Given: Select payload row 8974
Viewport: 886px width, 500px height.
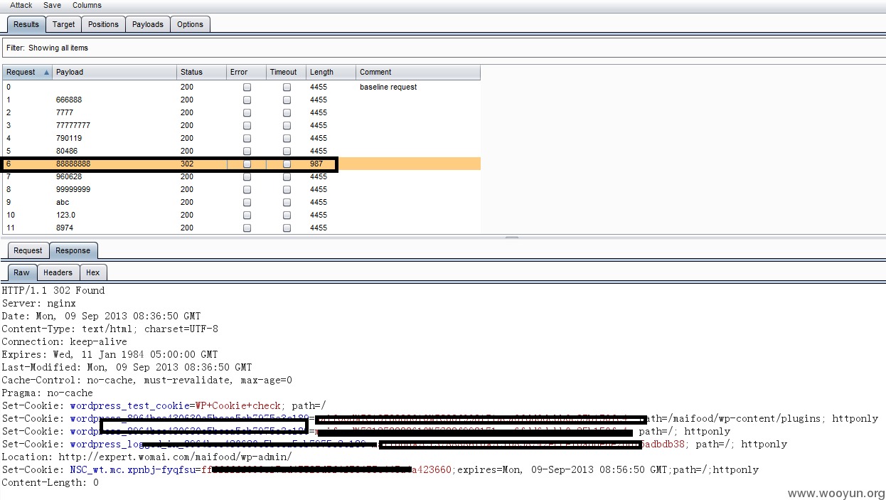Looking at the screenshot, I should [242, 228].
